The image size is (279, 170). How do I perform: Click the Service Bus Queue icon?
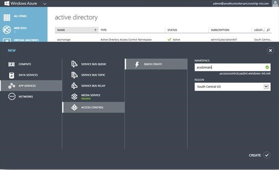pos(74,64)
